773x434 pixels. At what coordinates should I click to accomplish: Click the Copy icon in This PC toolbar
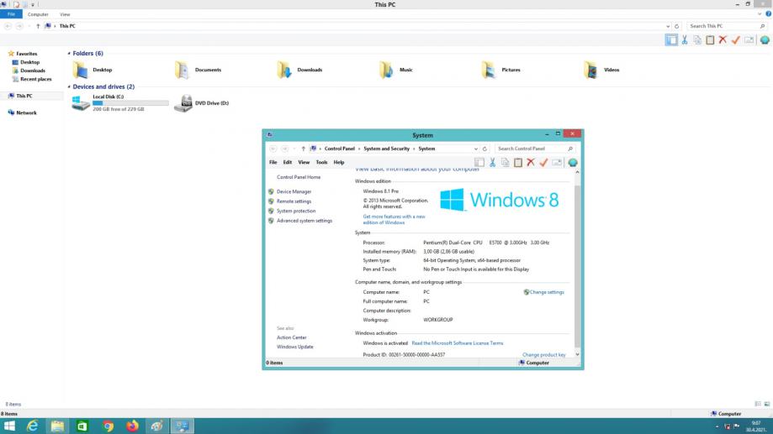click(x=697, y=39)
